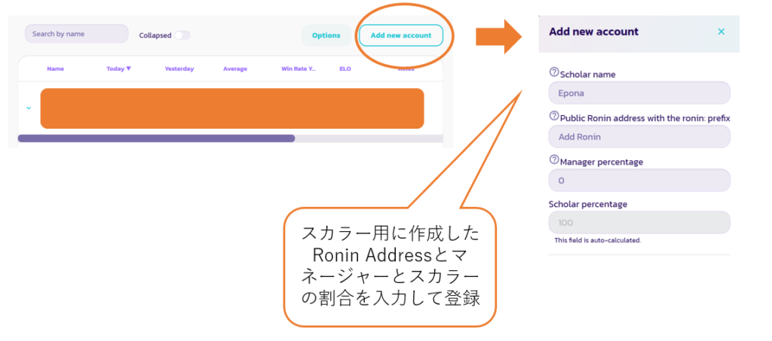This screenshot has height=341, width=772.
Task: Click the Average column header
Action: [234, 69]
